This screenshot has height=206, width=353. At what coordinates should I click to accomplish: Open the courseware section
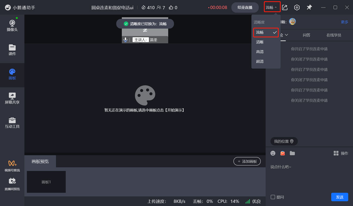tap(12, 50)
